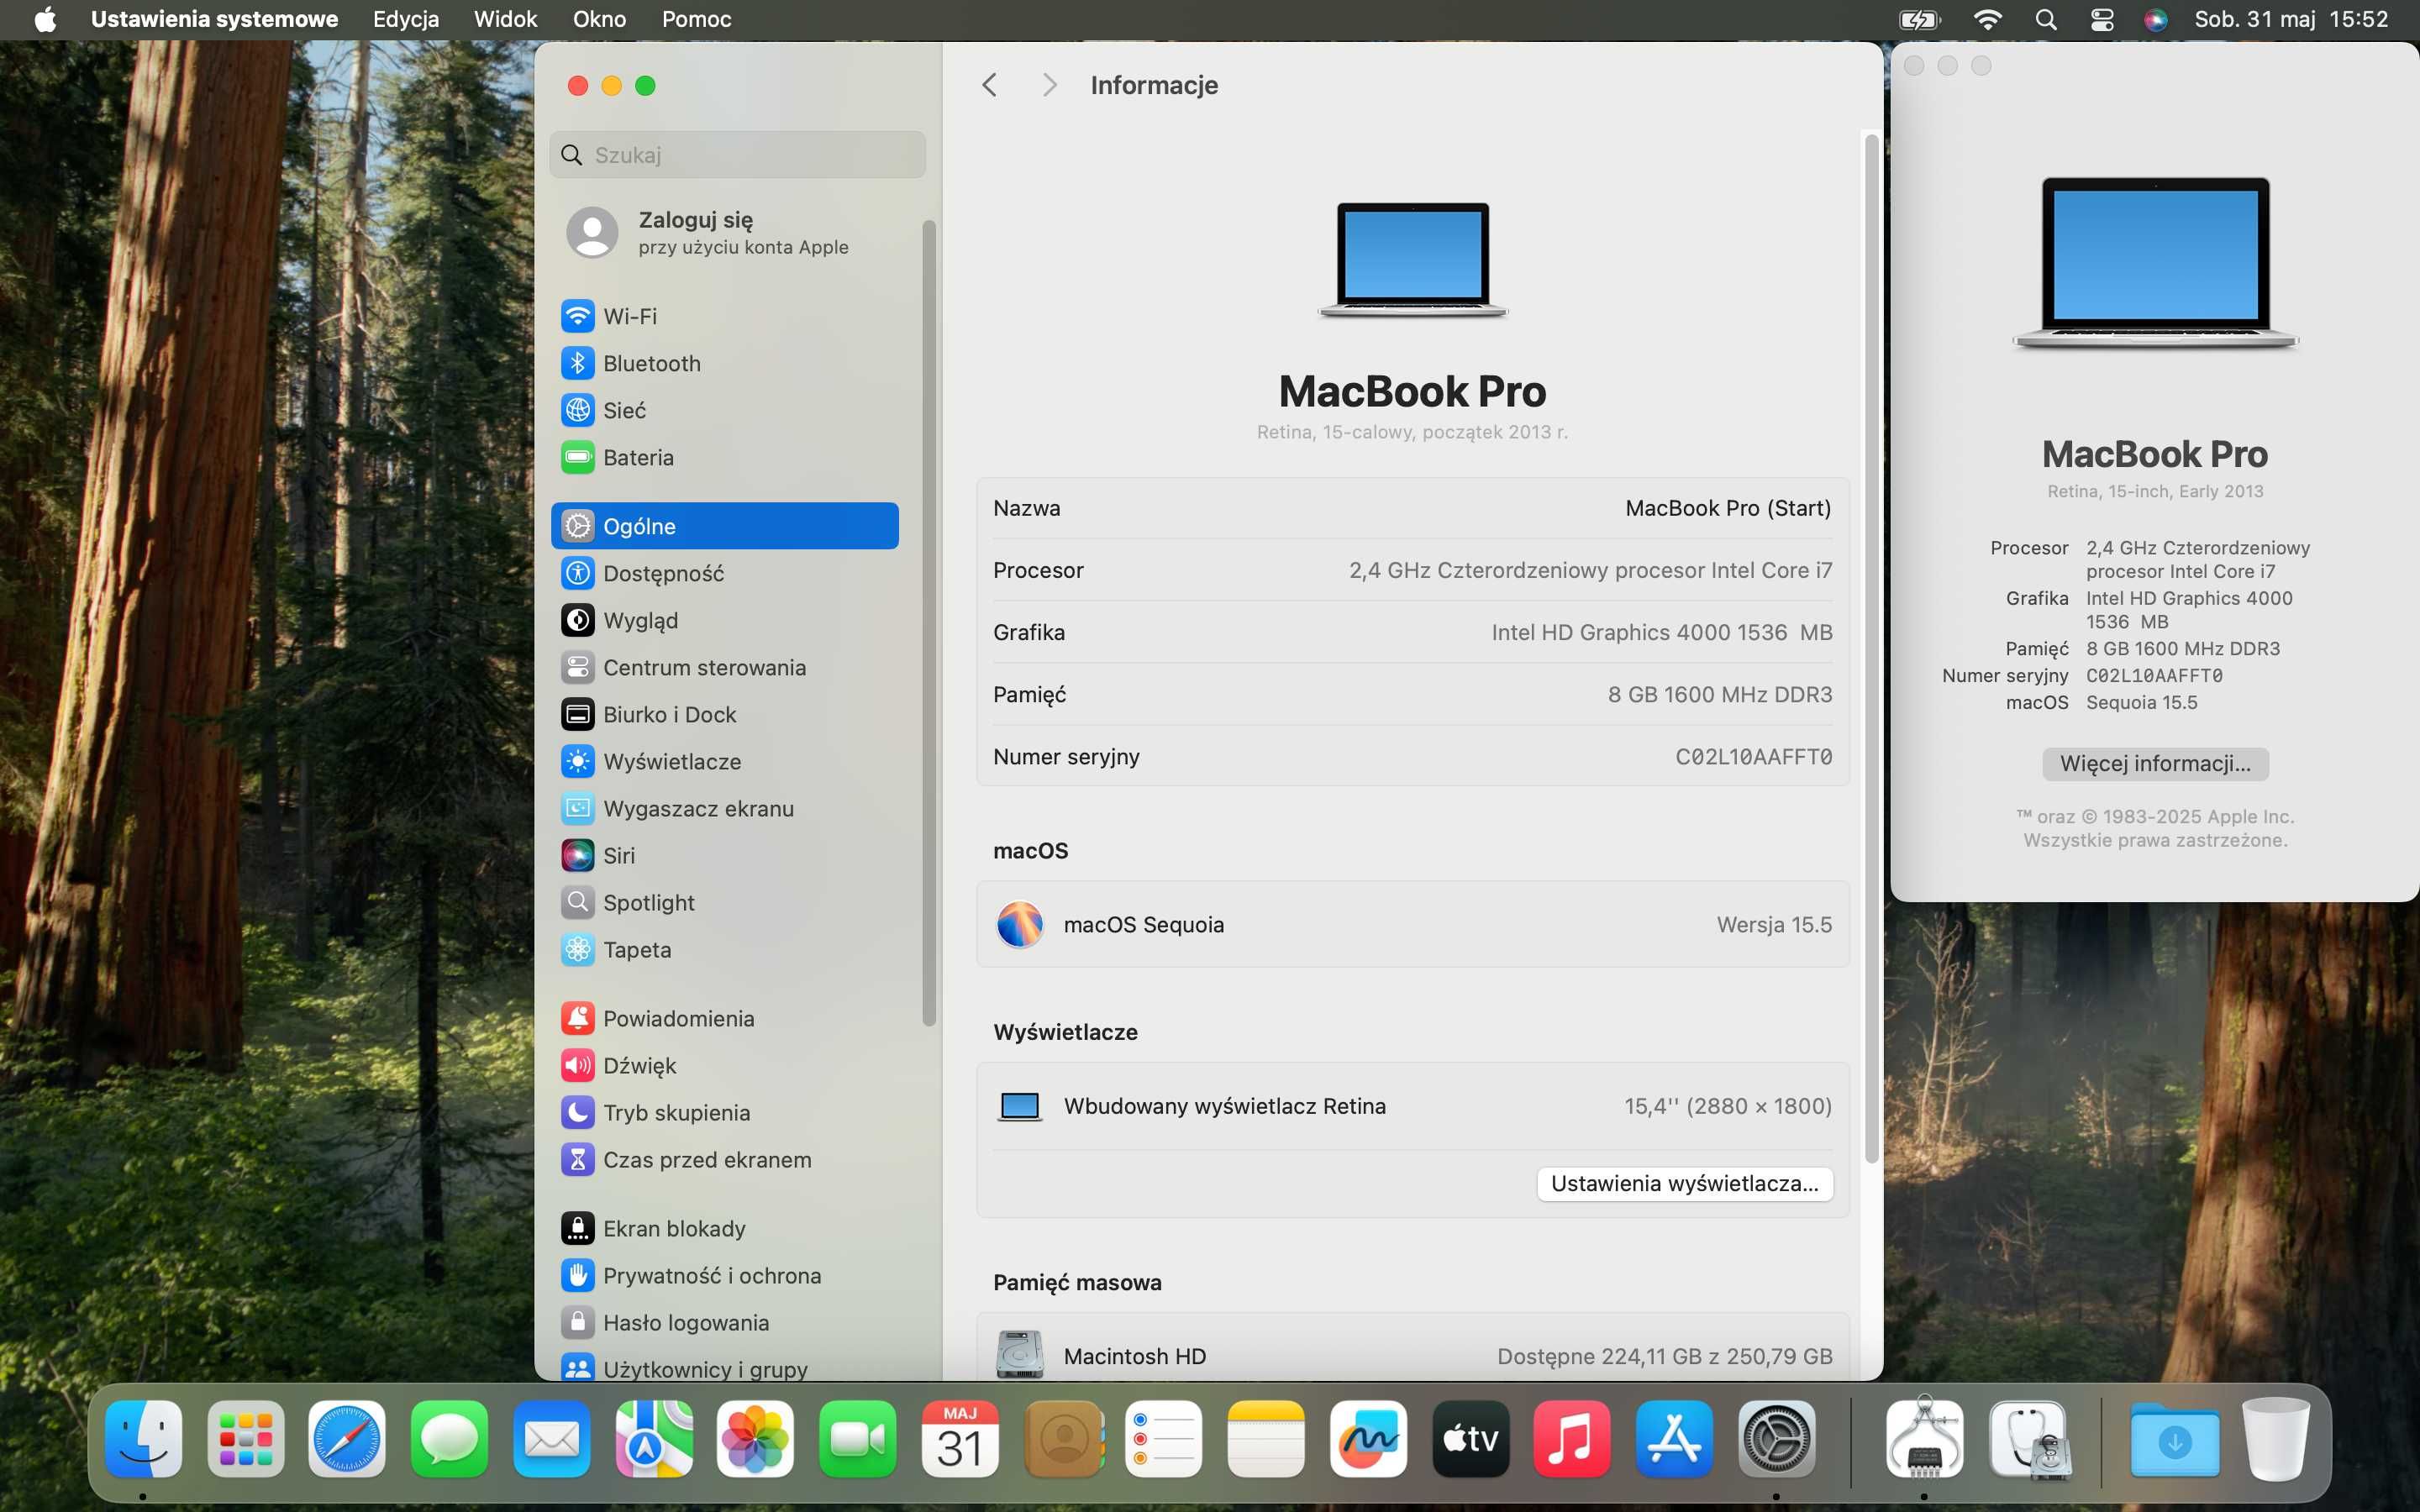
Task: Click the Informacje pane scrollbar
Action: coord(1871,648)
